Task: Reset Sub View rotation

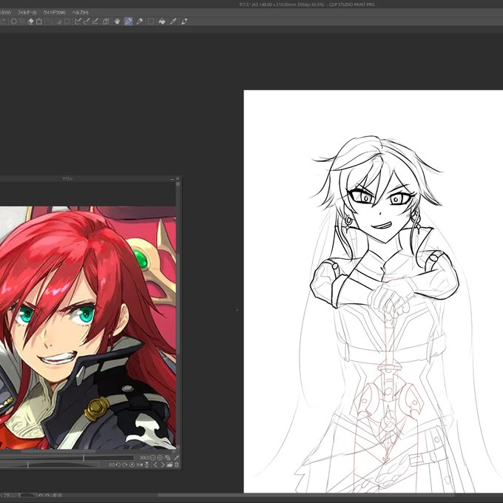Action: tap(132, 465)
